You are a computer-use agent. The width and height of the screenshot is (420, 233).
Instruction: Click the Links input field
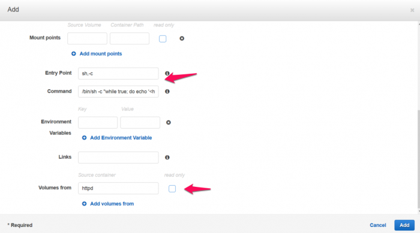tap(118, 158)
